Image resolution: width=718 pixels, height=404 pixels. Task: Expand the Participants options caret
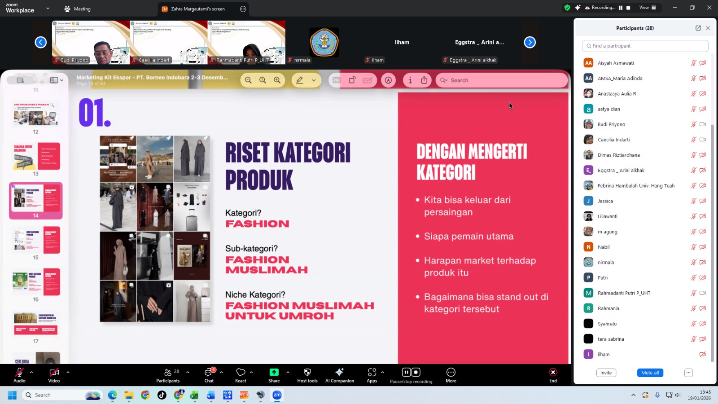click(x=188, y=372)
